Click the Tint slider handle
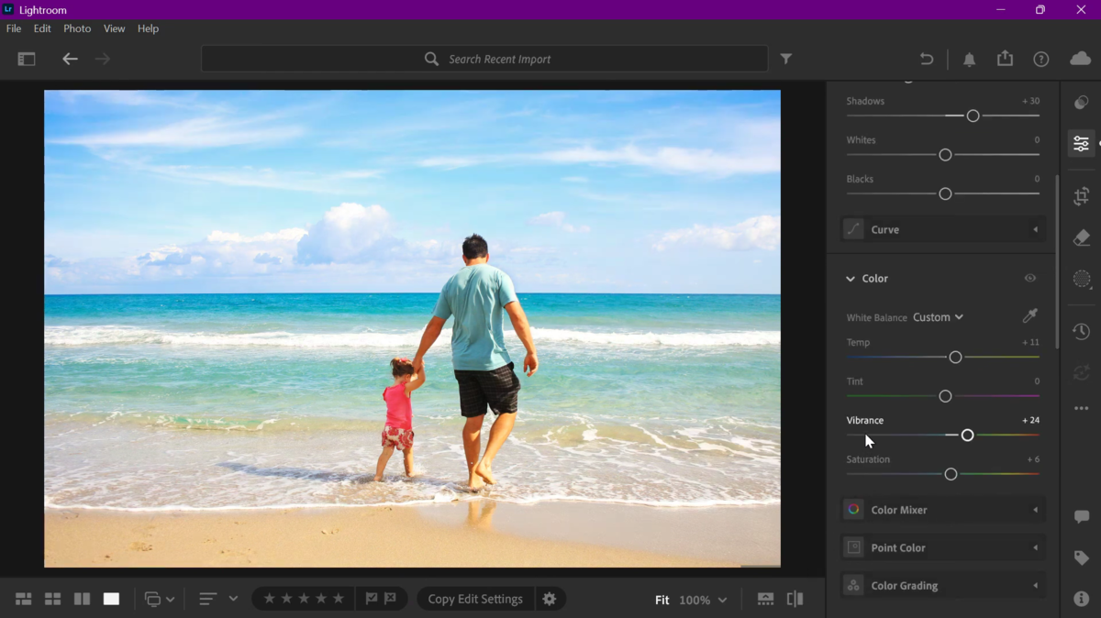The height and width of the screenshot is (618, 1101). [945, 396]
